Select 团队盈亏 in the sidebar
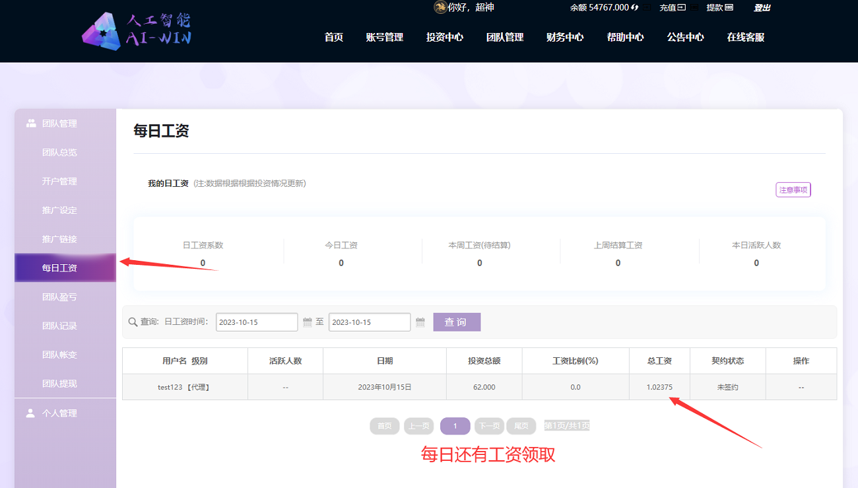Screen dimensions: 858x488 click(x=59, y=297)
